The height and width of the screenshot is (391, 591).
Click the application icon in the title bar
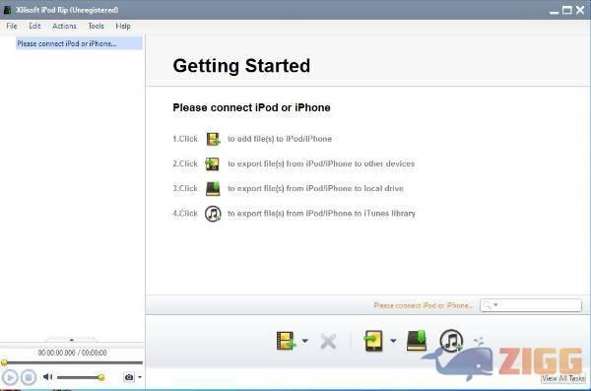(x=7, y=10)
